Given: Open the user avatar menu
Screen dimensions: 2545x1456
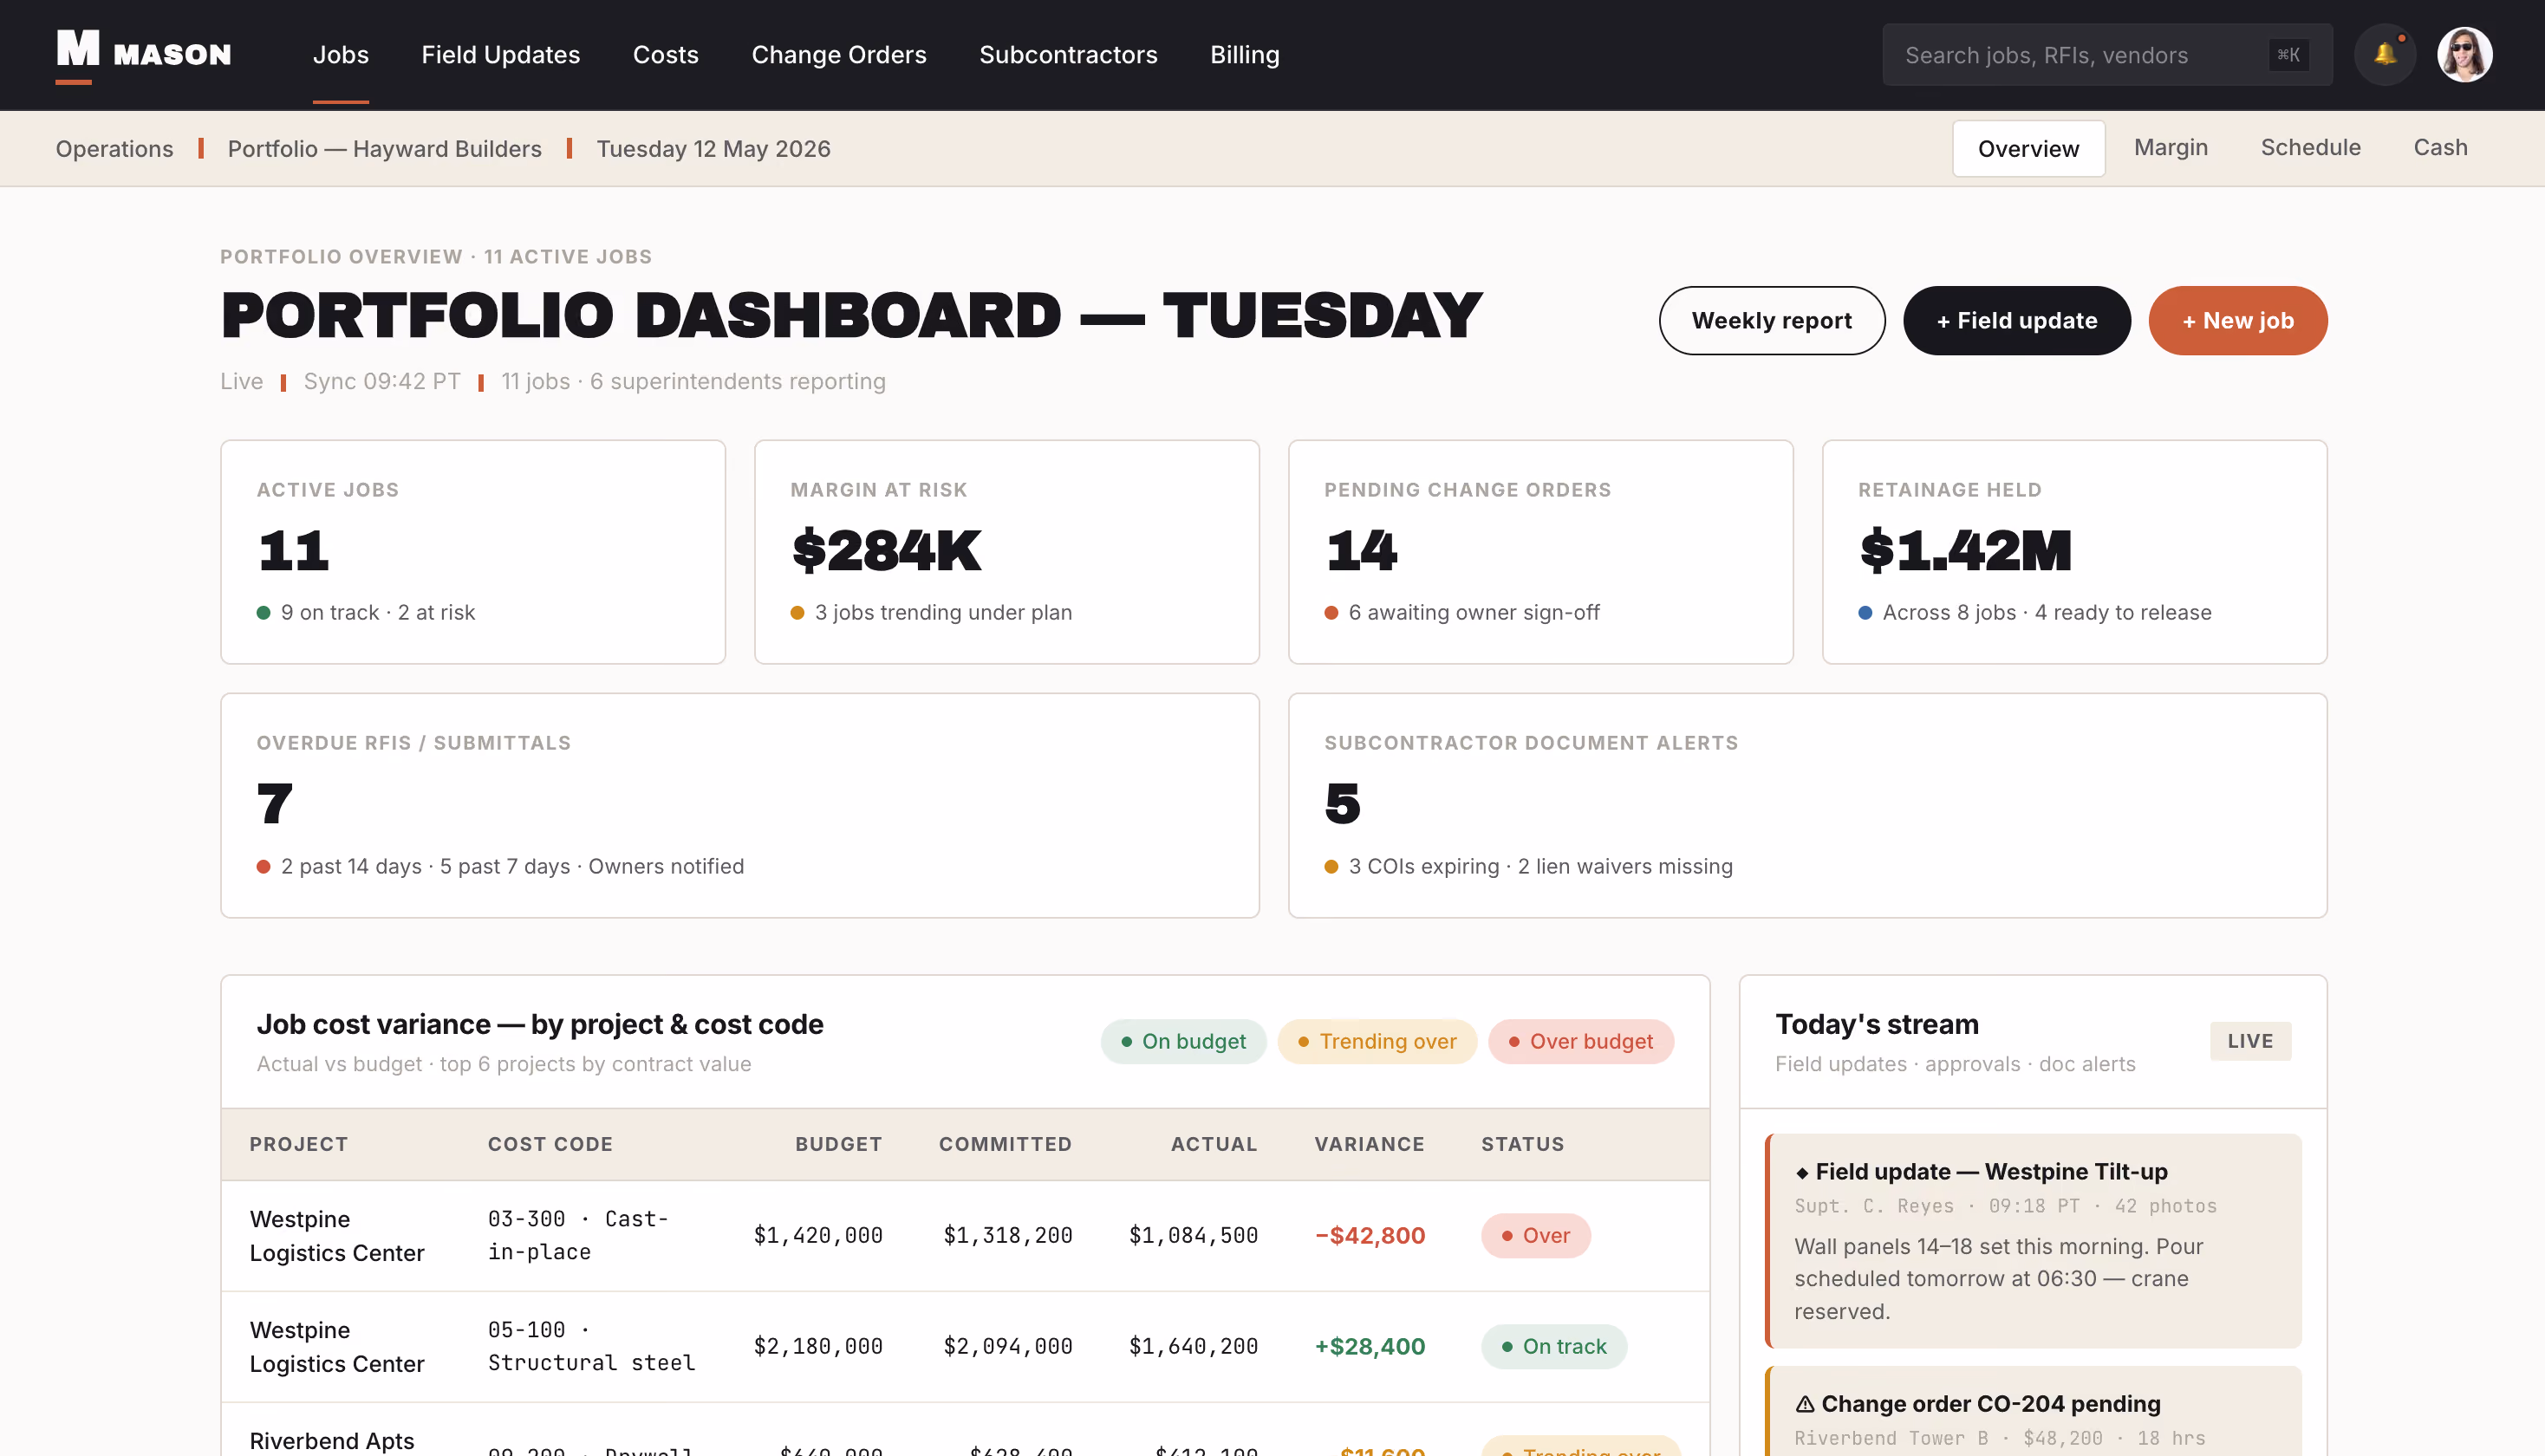Looking at the screenshot, I should click(2465, 54).
